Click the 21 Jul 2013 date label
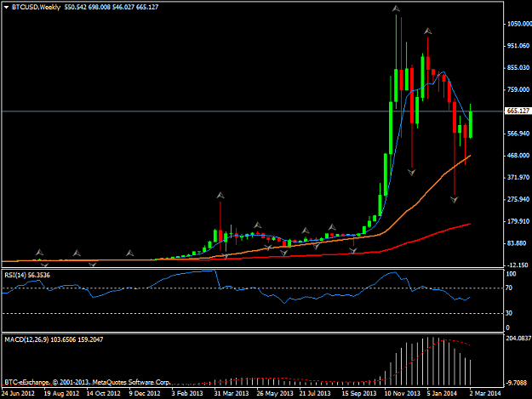 [315, 393]
